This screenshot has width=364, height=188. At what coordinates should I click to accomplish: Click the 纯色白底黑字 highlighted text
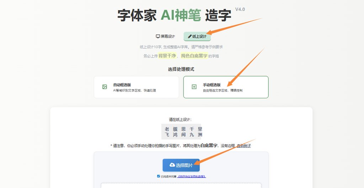click(194, 56)
